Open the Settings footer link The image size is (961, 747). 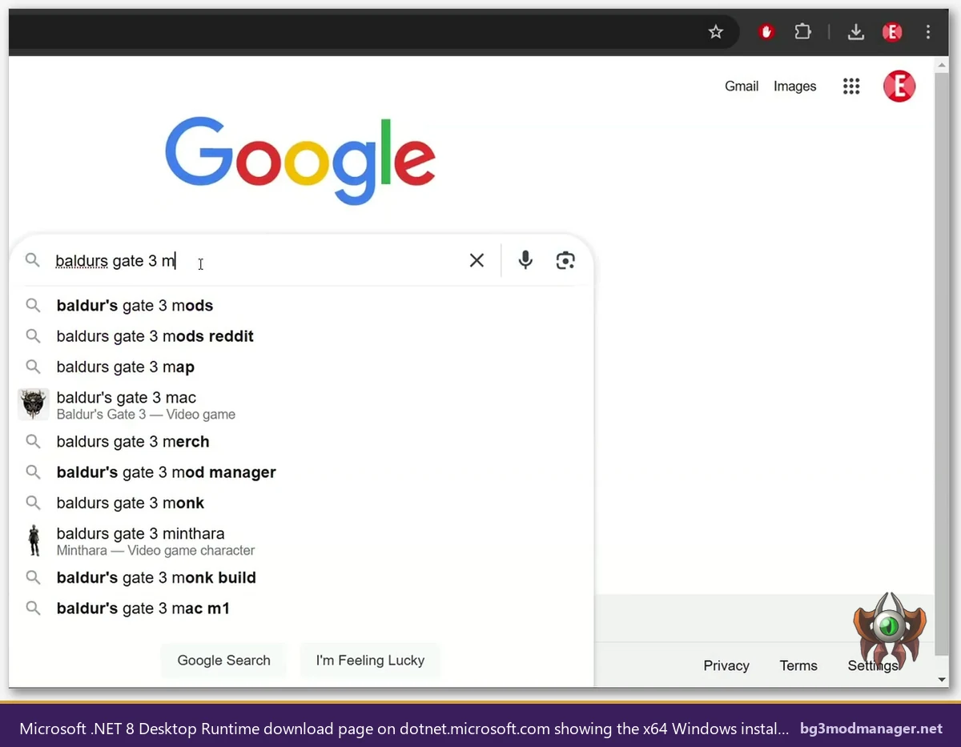873,665
